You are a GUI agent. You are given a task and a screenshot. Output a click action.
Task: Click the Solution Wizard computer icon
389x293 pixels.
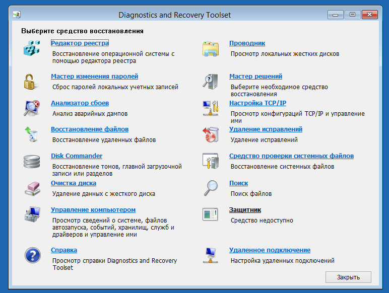pyautogui.click(x=211, y=82)
